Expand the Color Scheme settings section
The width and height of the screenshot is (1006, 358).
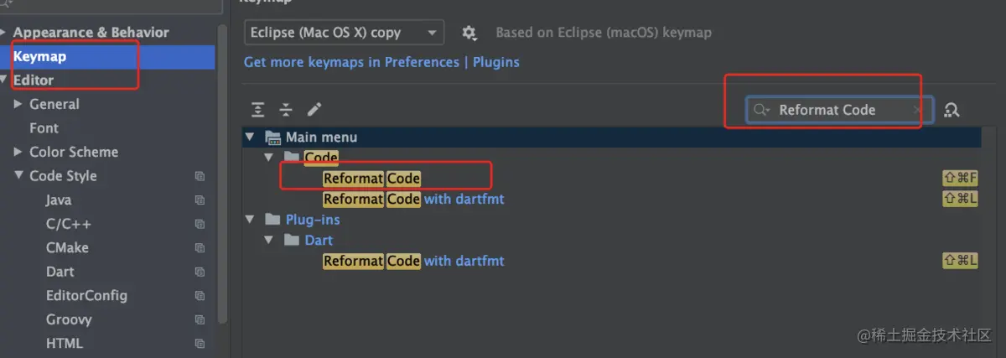click(18, 152)
